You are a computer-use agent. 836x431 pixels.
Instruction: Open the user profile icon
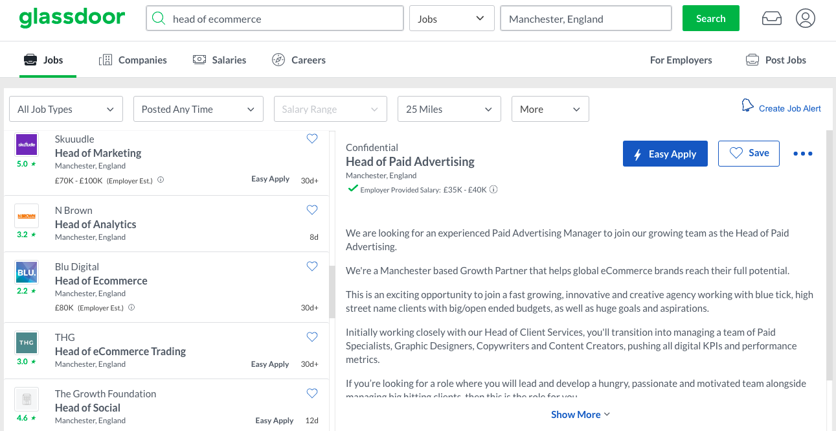[x=806, y=19]
